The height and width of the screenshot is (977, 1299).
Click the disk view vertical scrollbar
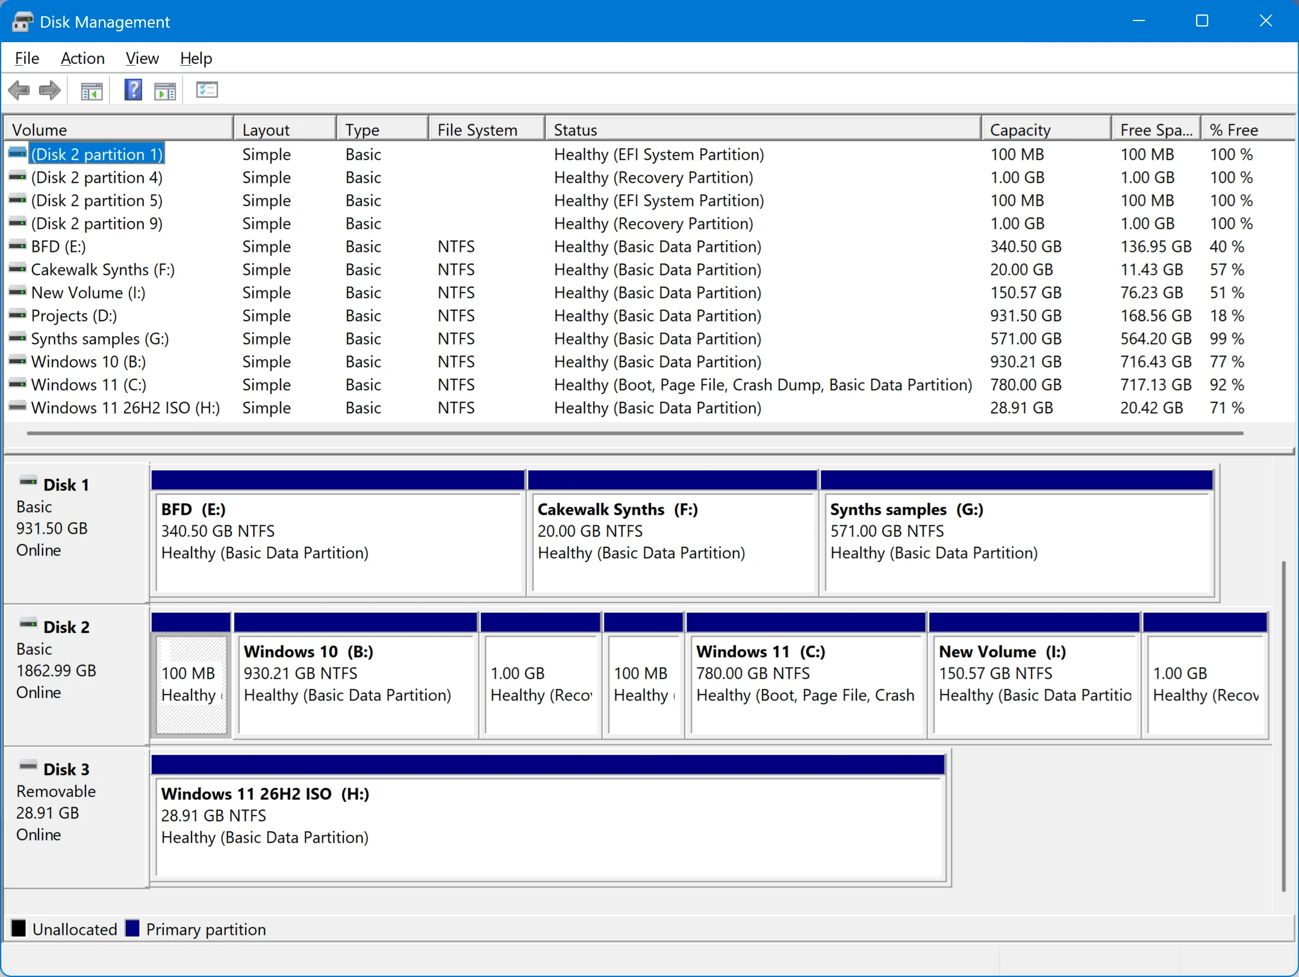click(x=1284, y=726)
